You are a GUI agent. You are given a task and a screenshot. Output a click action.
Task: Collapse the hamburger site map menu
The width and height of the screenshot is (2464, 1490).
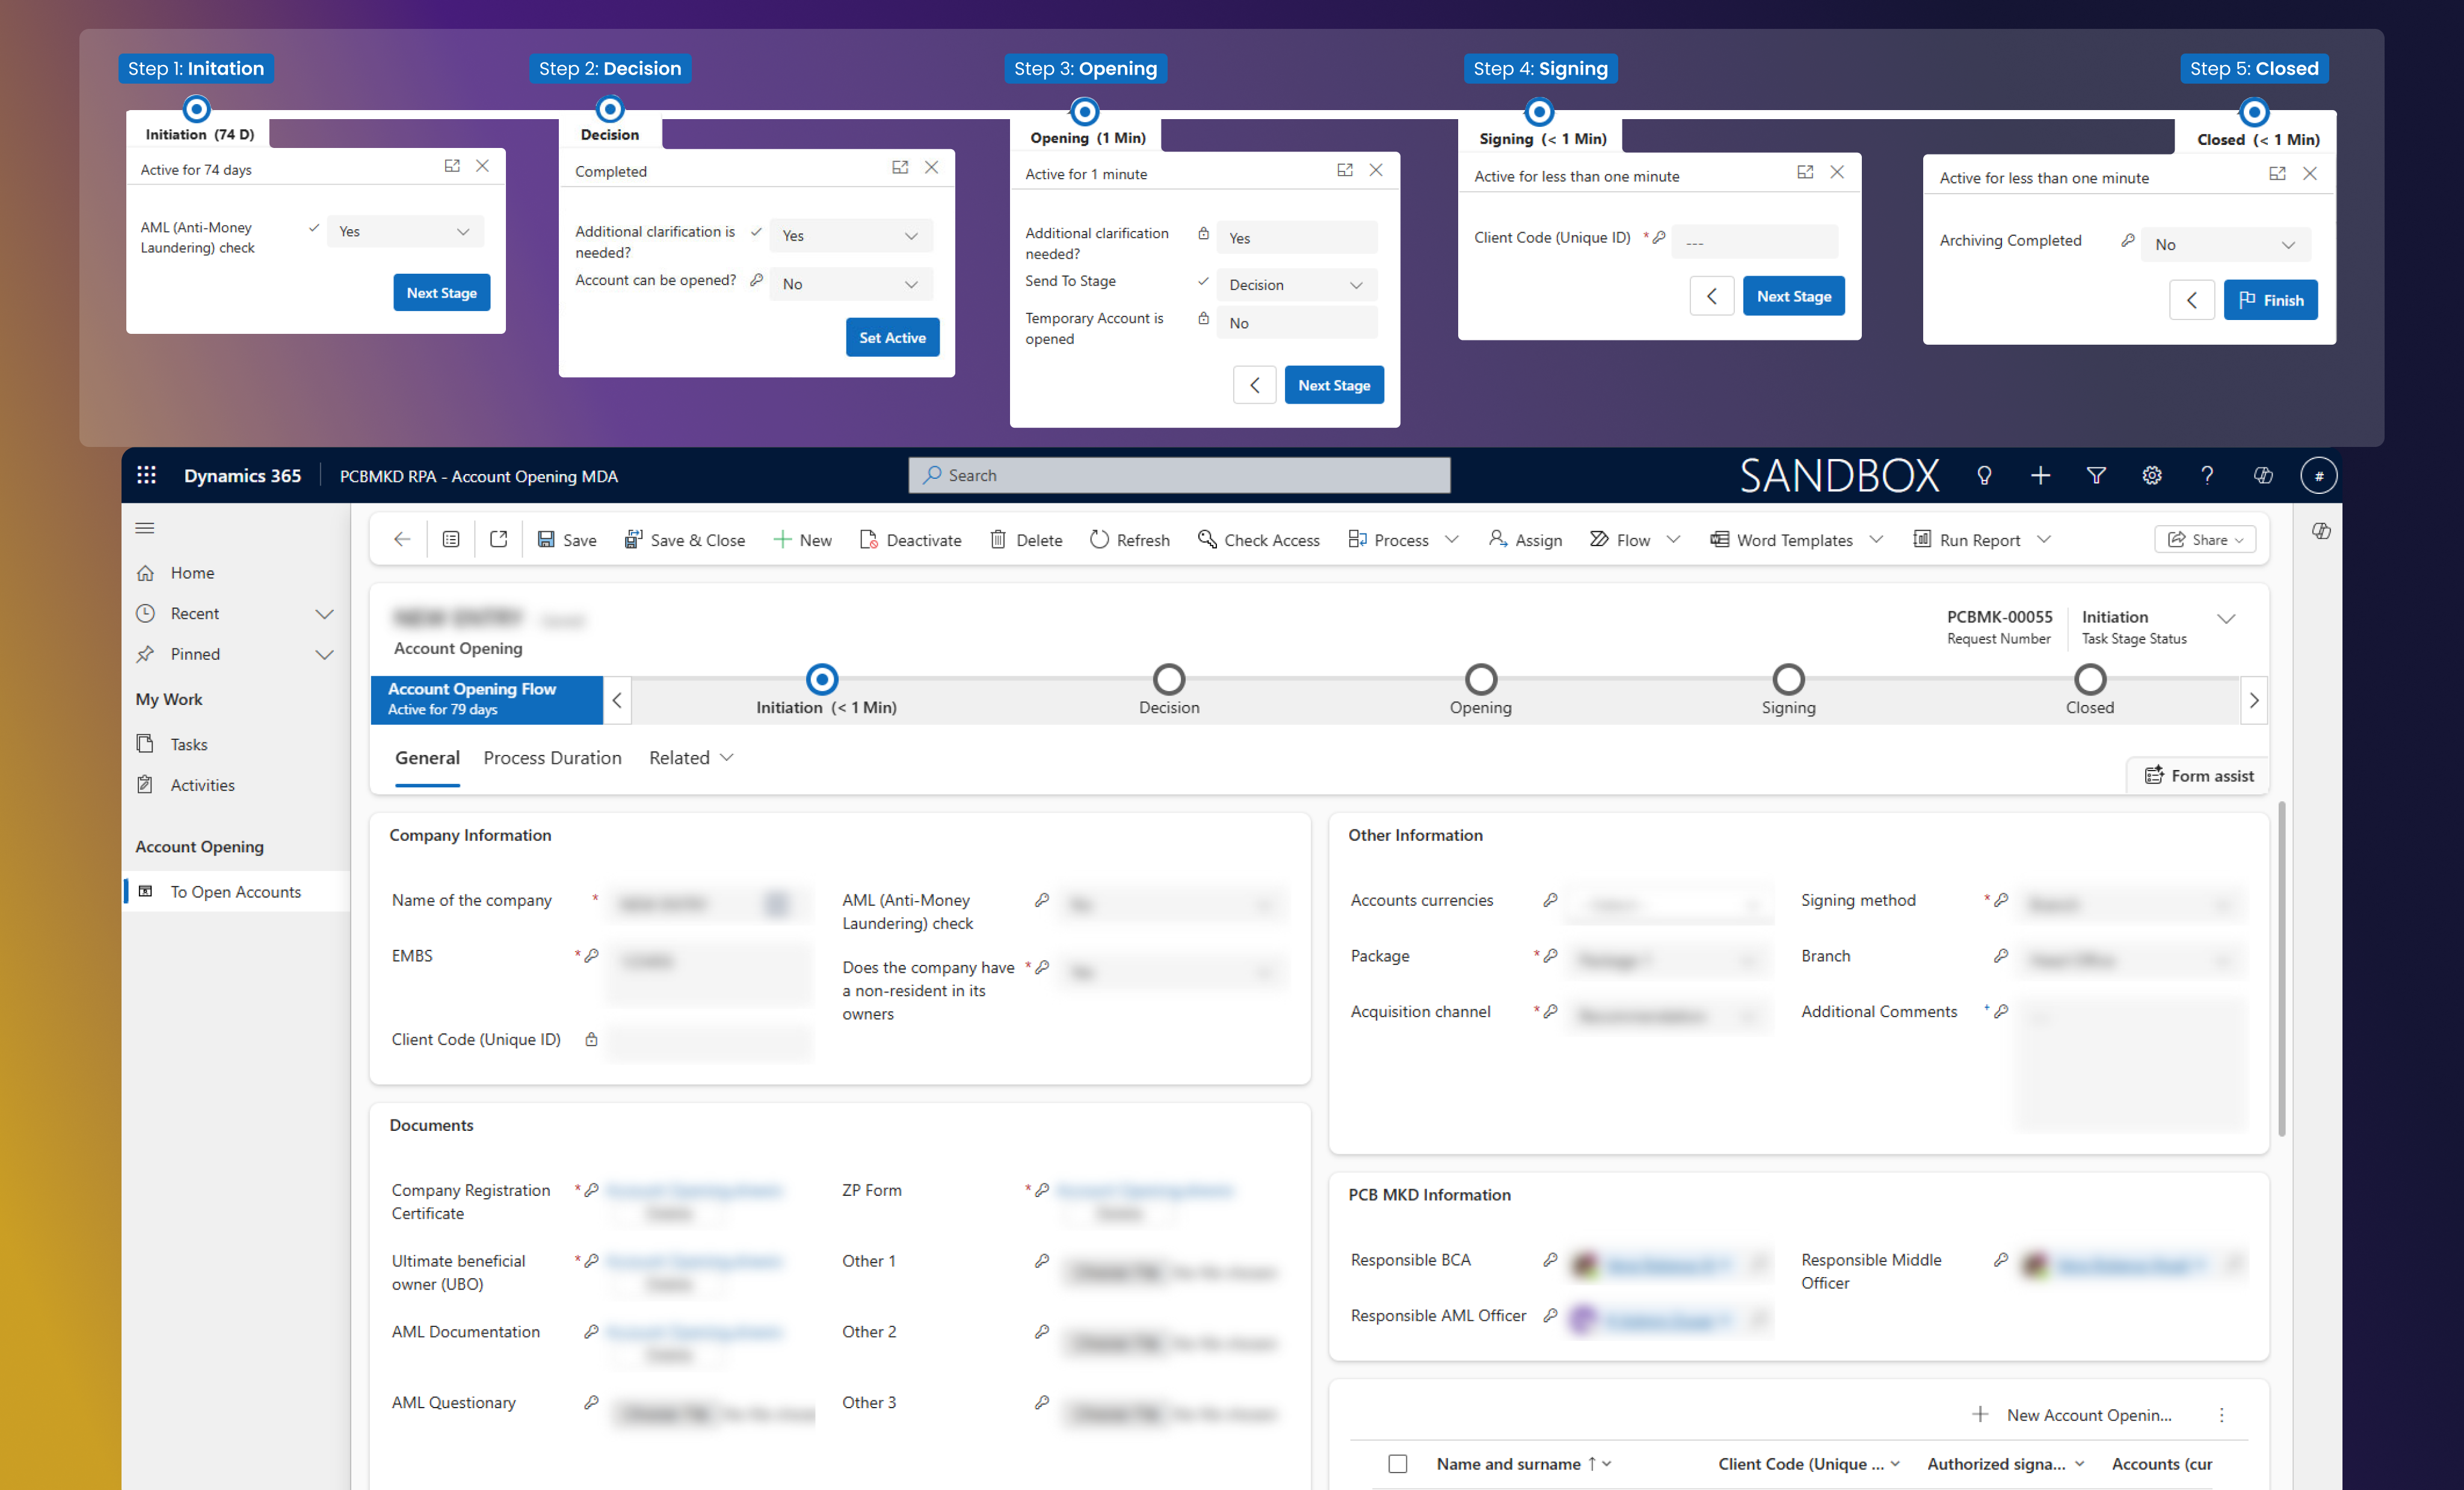click(145, 528)
